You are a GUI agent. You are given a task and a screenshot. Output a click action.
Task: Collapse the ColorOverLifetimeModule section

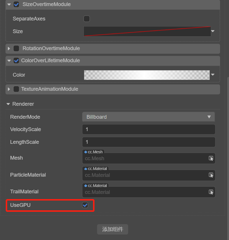coord(9,61)
